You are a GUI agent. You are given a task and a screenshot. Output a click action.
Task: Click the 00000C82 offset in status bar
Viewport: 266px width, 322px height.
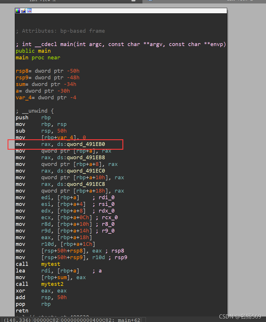pos(46,320)
